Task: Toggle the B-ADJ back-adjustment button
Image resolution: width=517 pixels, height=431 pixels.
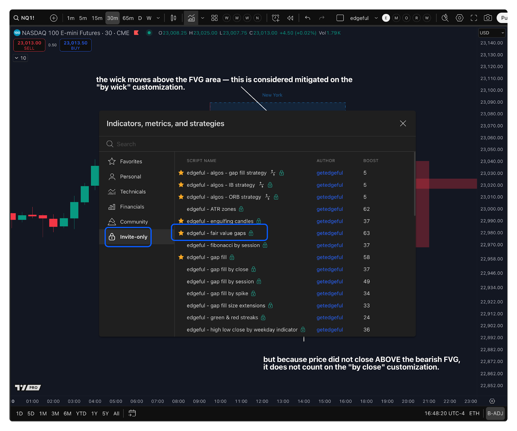Action: (495, 413)
